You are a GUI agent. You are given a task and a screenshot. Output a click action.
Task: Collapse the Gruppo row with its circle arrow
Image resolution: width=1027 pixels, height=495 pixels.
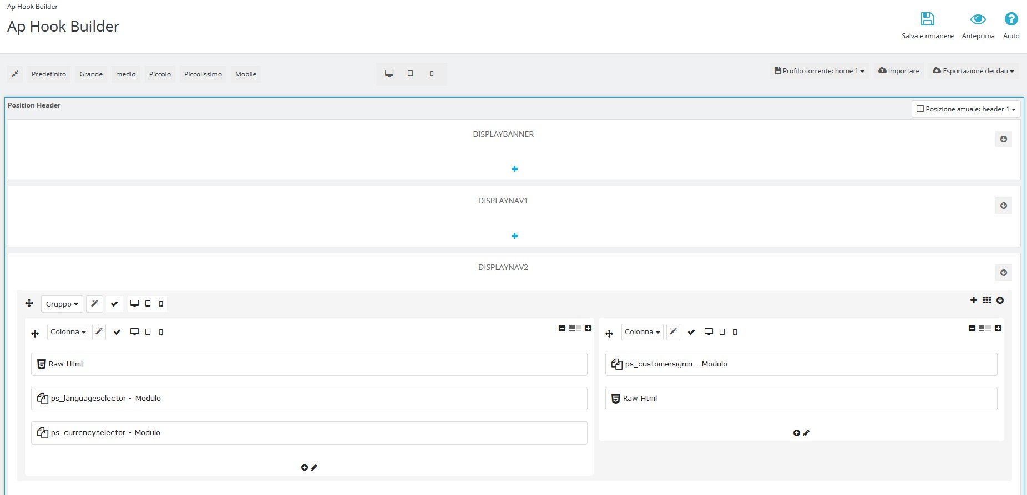[x=1000, y=300]
